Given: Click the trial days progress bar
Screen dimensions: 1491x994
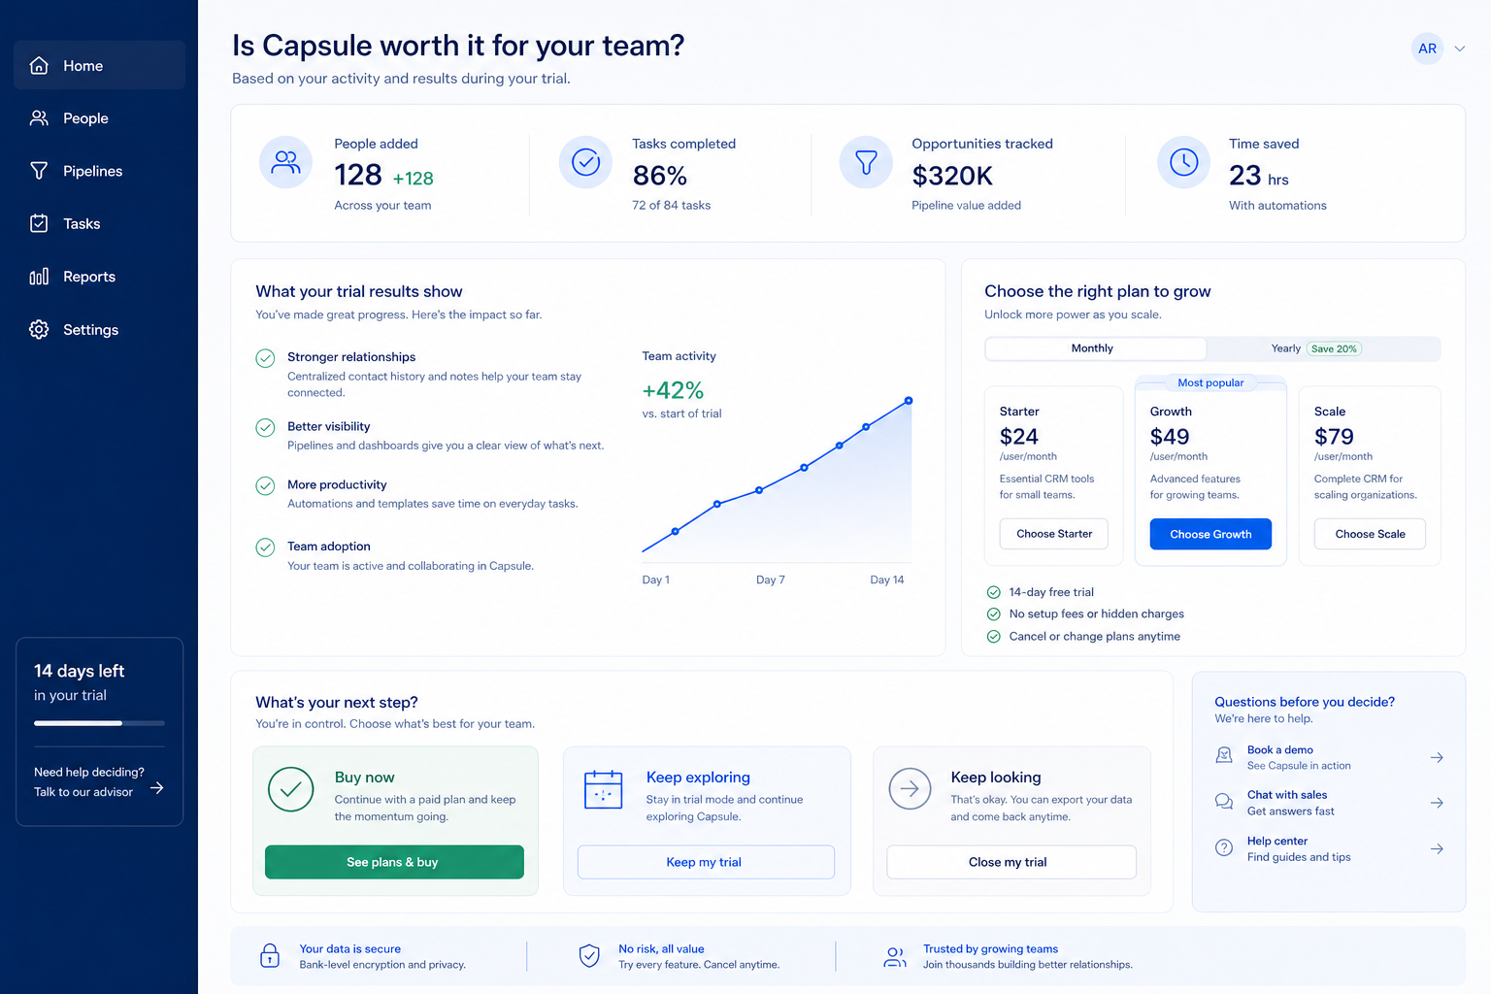Looking at the screenshot, I should 99,723.
